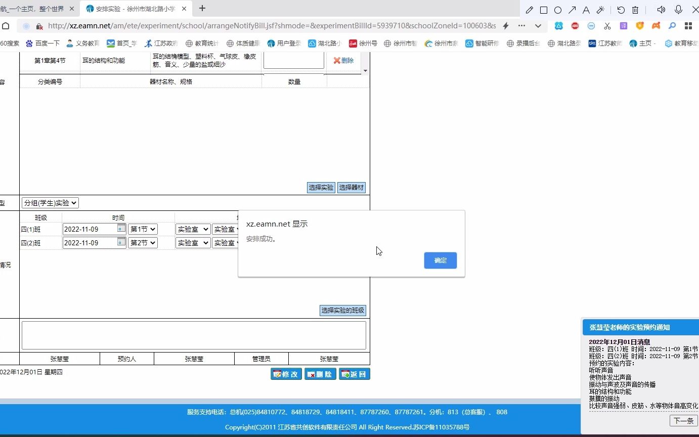Click the red ABP adblock extension
This screenshot has width=699, height=437.
pyautogui.click(x=575, y=26)
